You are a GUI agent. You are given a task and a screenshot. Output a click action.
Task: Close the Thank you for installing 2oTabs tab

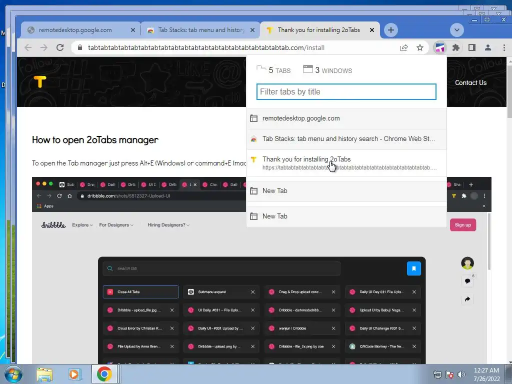(372, 30)
